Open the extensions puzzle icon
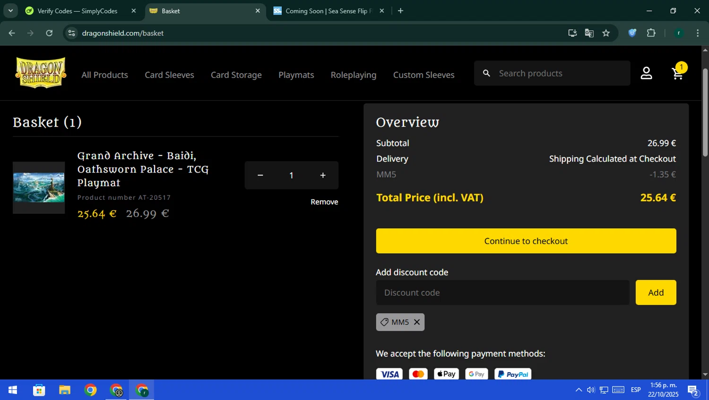Screen dimensions: 709x400 click(651, 33)
